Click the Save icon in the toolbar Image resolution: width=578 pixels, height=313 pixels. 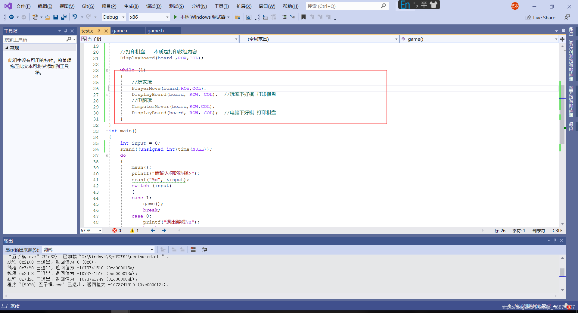click(x=55, y=17)
